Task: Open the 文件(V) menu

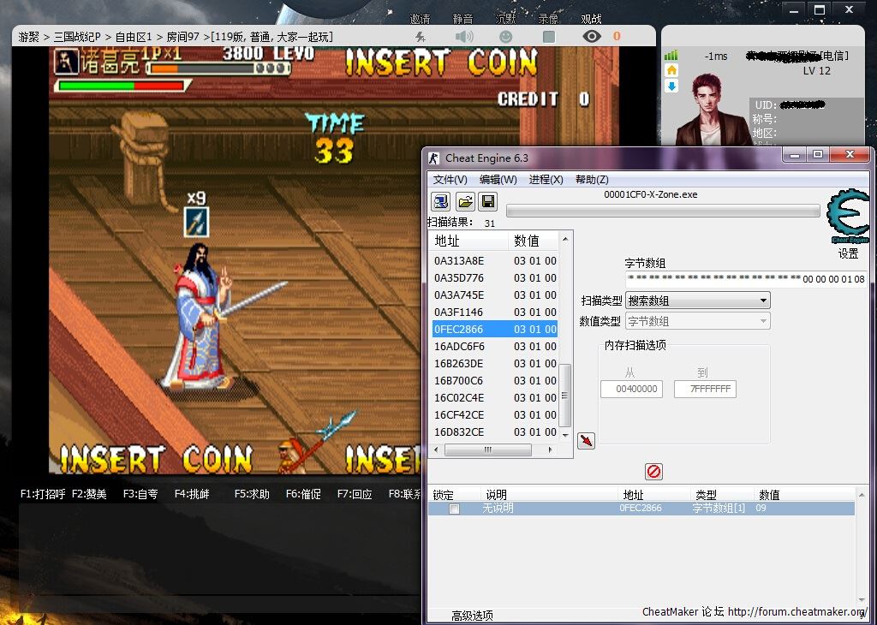Action: coord(450,180)
